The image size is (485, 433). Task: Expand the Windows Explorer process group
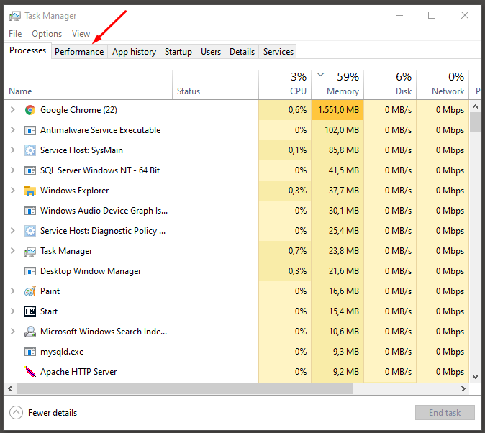pos(13,190)
